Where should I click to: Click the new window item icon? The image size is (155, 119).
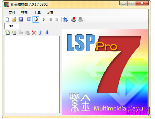pyautogui.click(x=14, y=33)
